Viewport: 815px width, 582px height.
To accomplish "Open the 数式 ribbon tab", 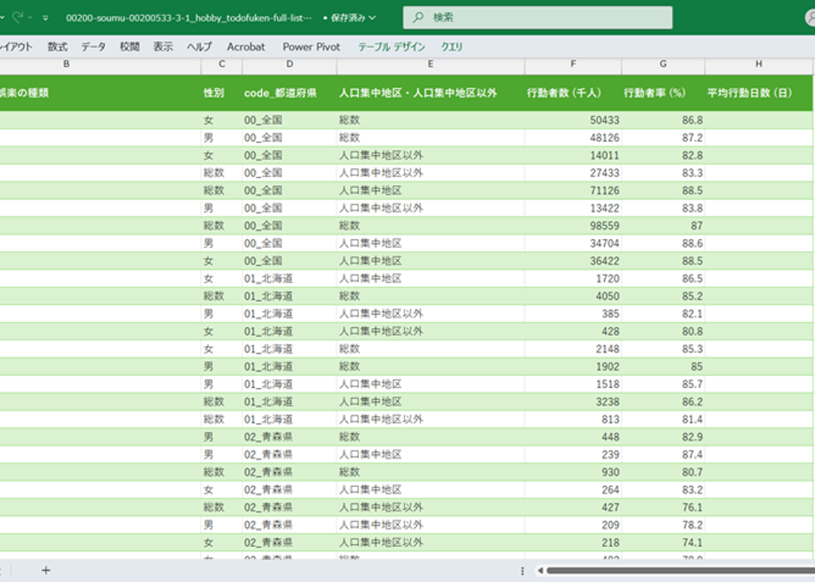I will (57, 47).
